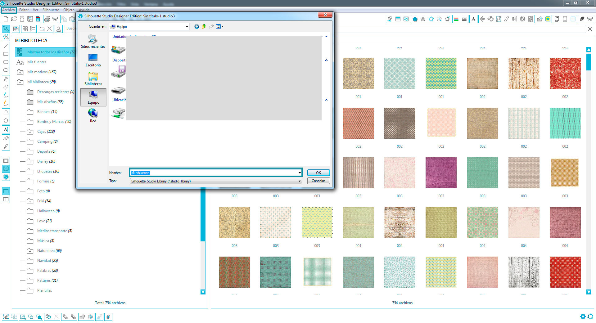The image size is (596, 323).
Task: Select Mostrar todos los diseños
Action: coord(45,52)
